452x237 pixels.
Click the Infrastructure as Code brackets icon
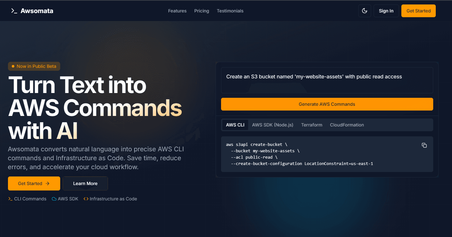click(x=86, y=199)
